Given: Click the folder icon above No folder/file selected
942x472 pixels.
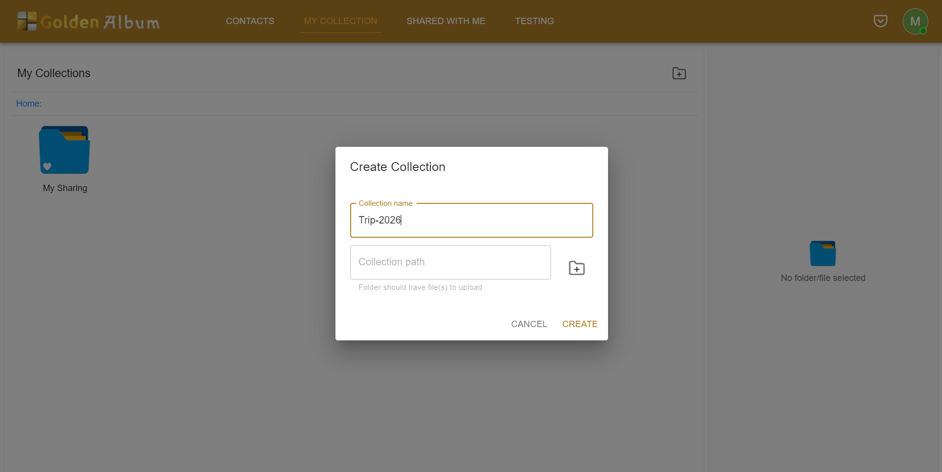Looking at the screenshot, I should click(x=823, y=252).
